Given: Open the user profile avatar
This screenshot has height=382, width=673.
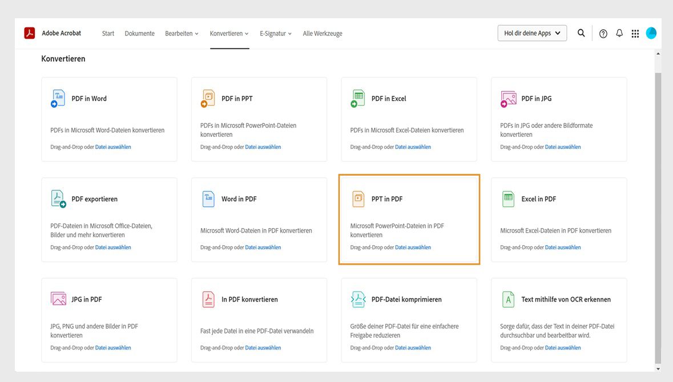Looking at the screenshot, I should [x=651, y=34].
